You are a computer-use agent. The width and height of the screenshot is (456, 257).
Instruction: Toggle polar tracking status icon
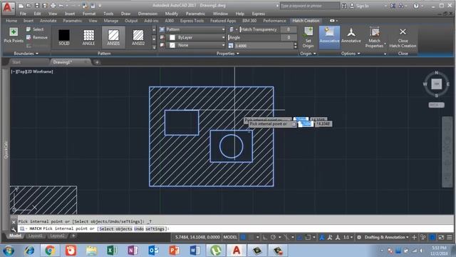(273, 237)
